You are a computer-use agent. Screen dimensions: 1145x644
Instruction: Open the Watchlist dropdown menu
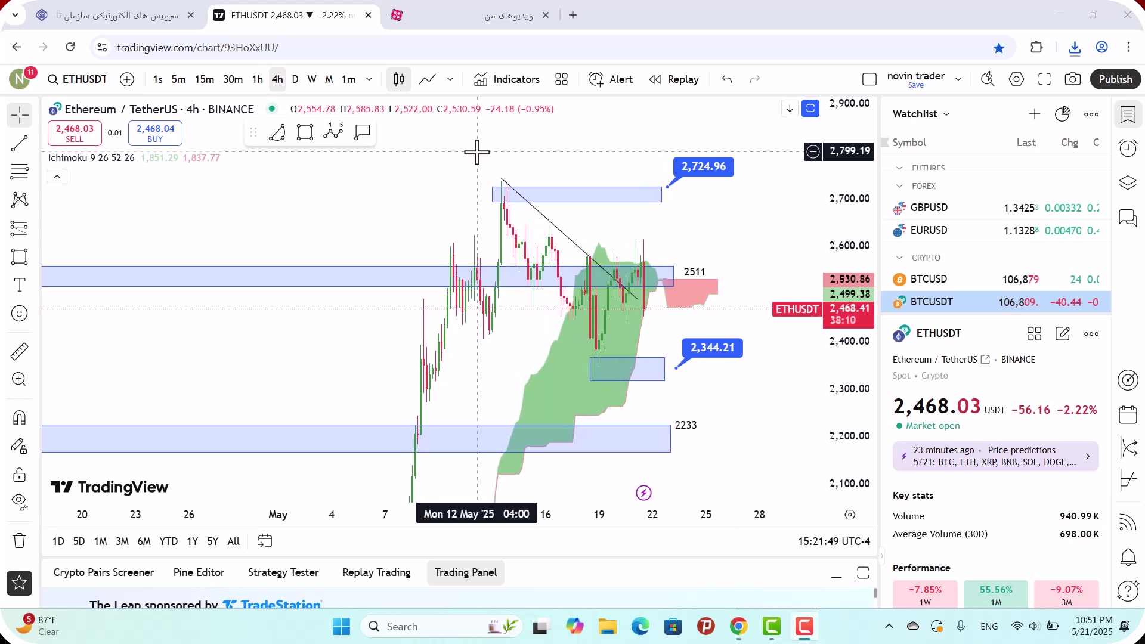(x=921, y=114)
